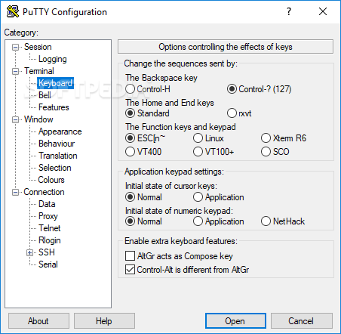
Task: Click the 'Options controlling the effects of keys' header
Action: coord(226,47)
